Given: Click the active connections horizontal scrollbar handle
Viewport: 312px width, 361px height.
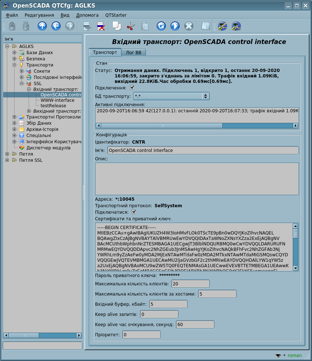Looking at the screenshot, I should pos(162,125).
